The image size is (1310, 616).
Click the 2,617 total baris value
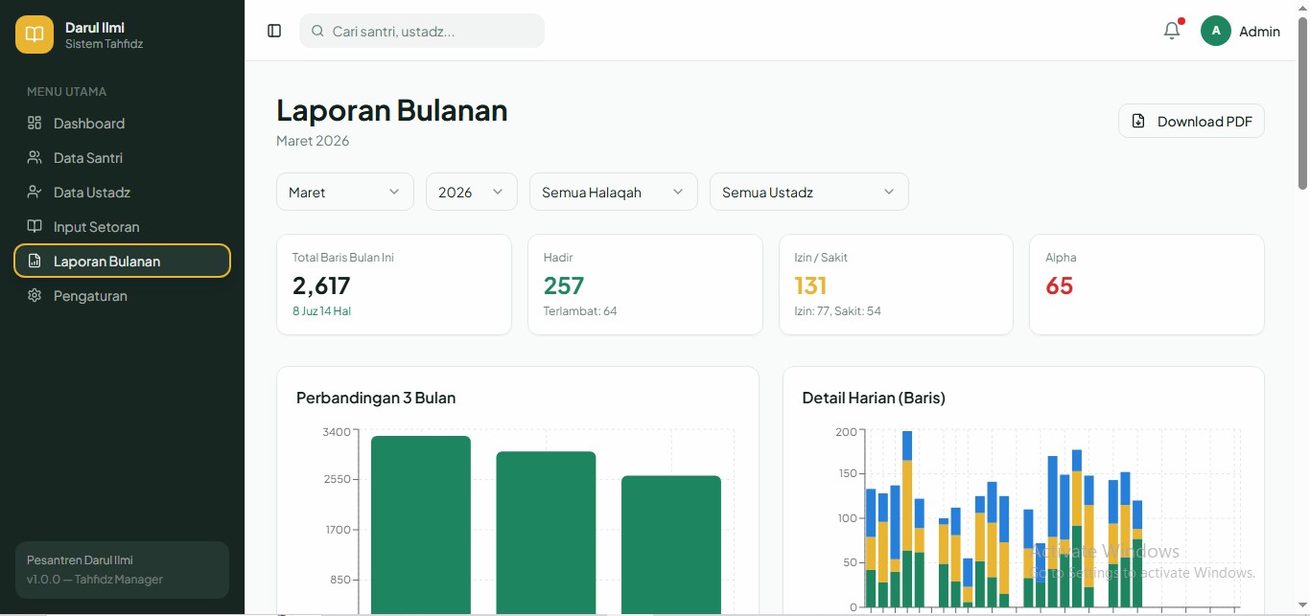coord(321,285)
